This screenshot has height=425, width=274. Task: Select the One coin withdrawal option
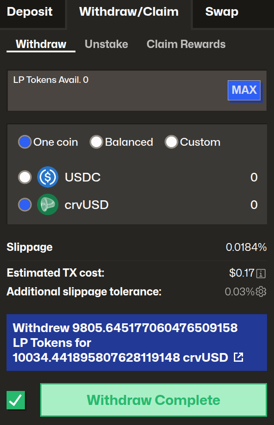pos(25,142)
